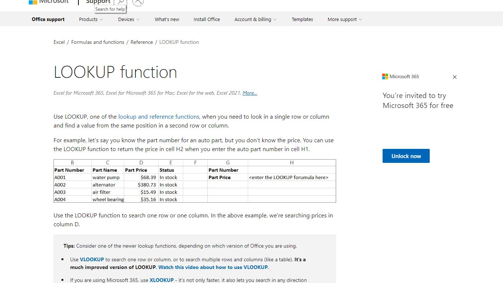Expand the More... applies-to link
Image resolution: width=503 pixels, height=283 pixels.
(250, 93)
